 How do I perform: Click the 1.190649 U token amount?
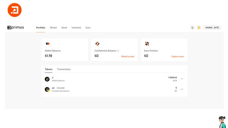(x=172, y=78)
